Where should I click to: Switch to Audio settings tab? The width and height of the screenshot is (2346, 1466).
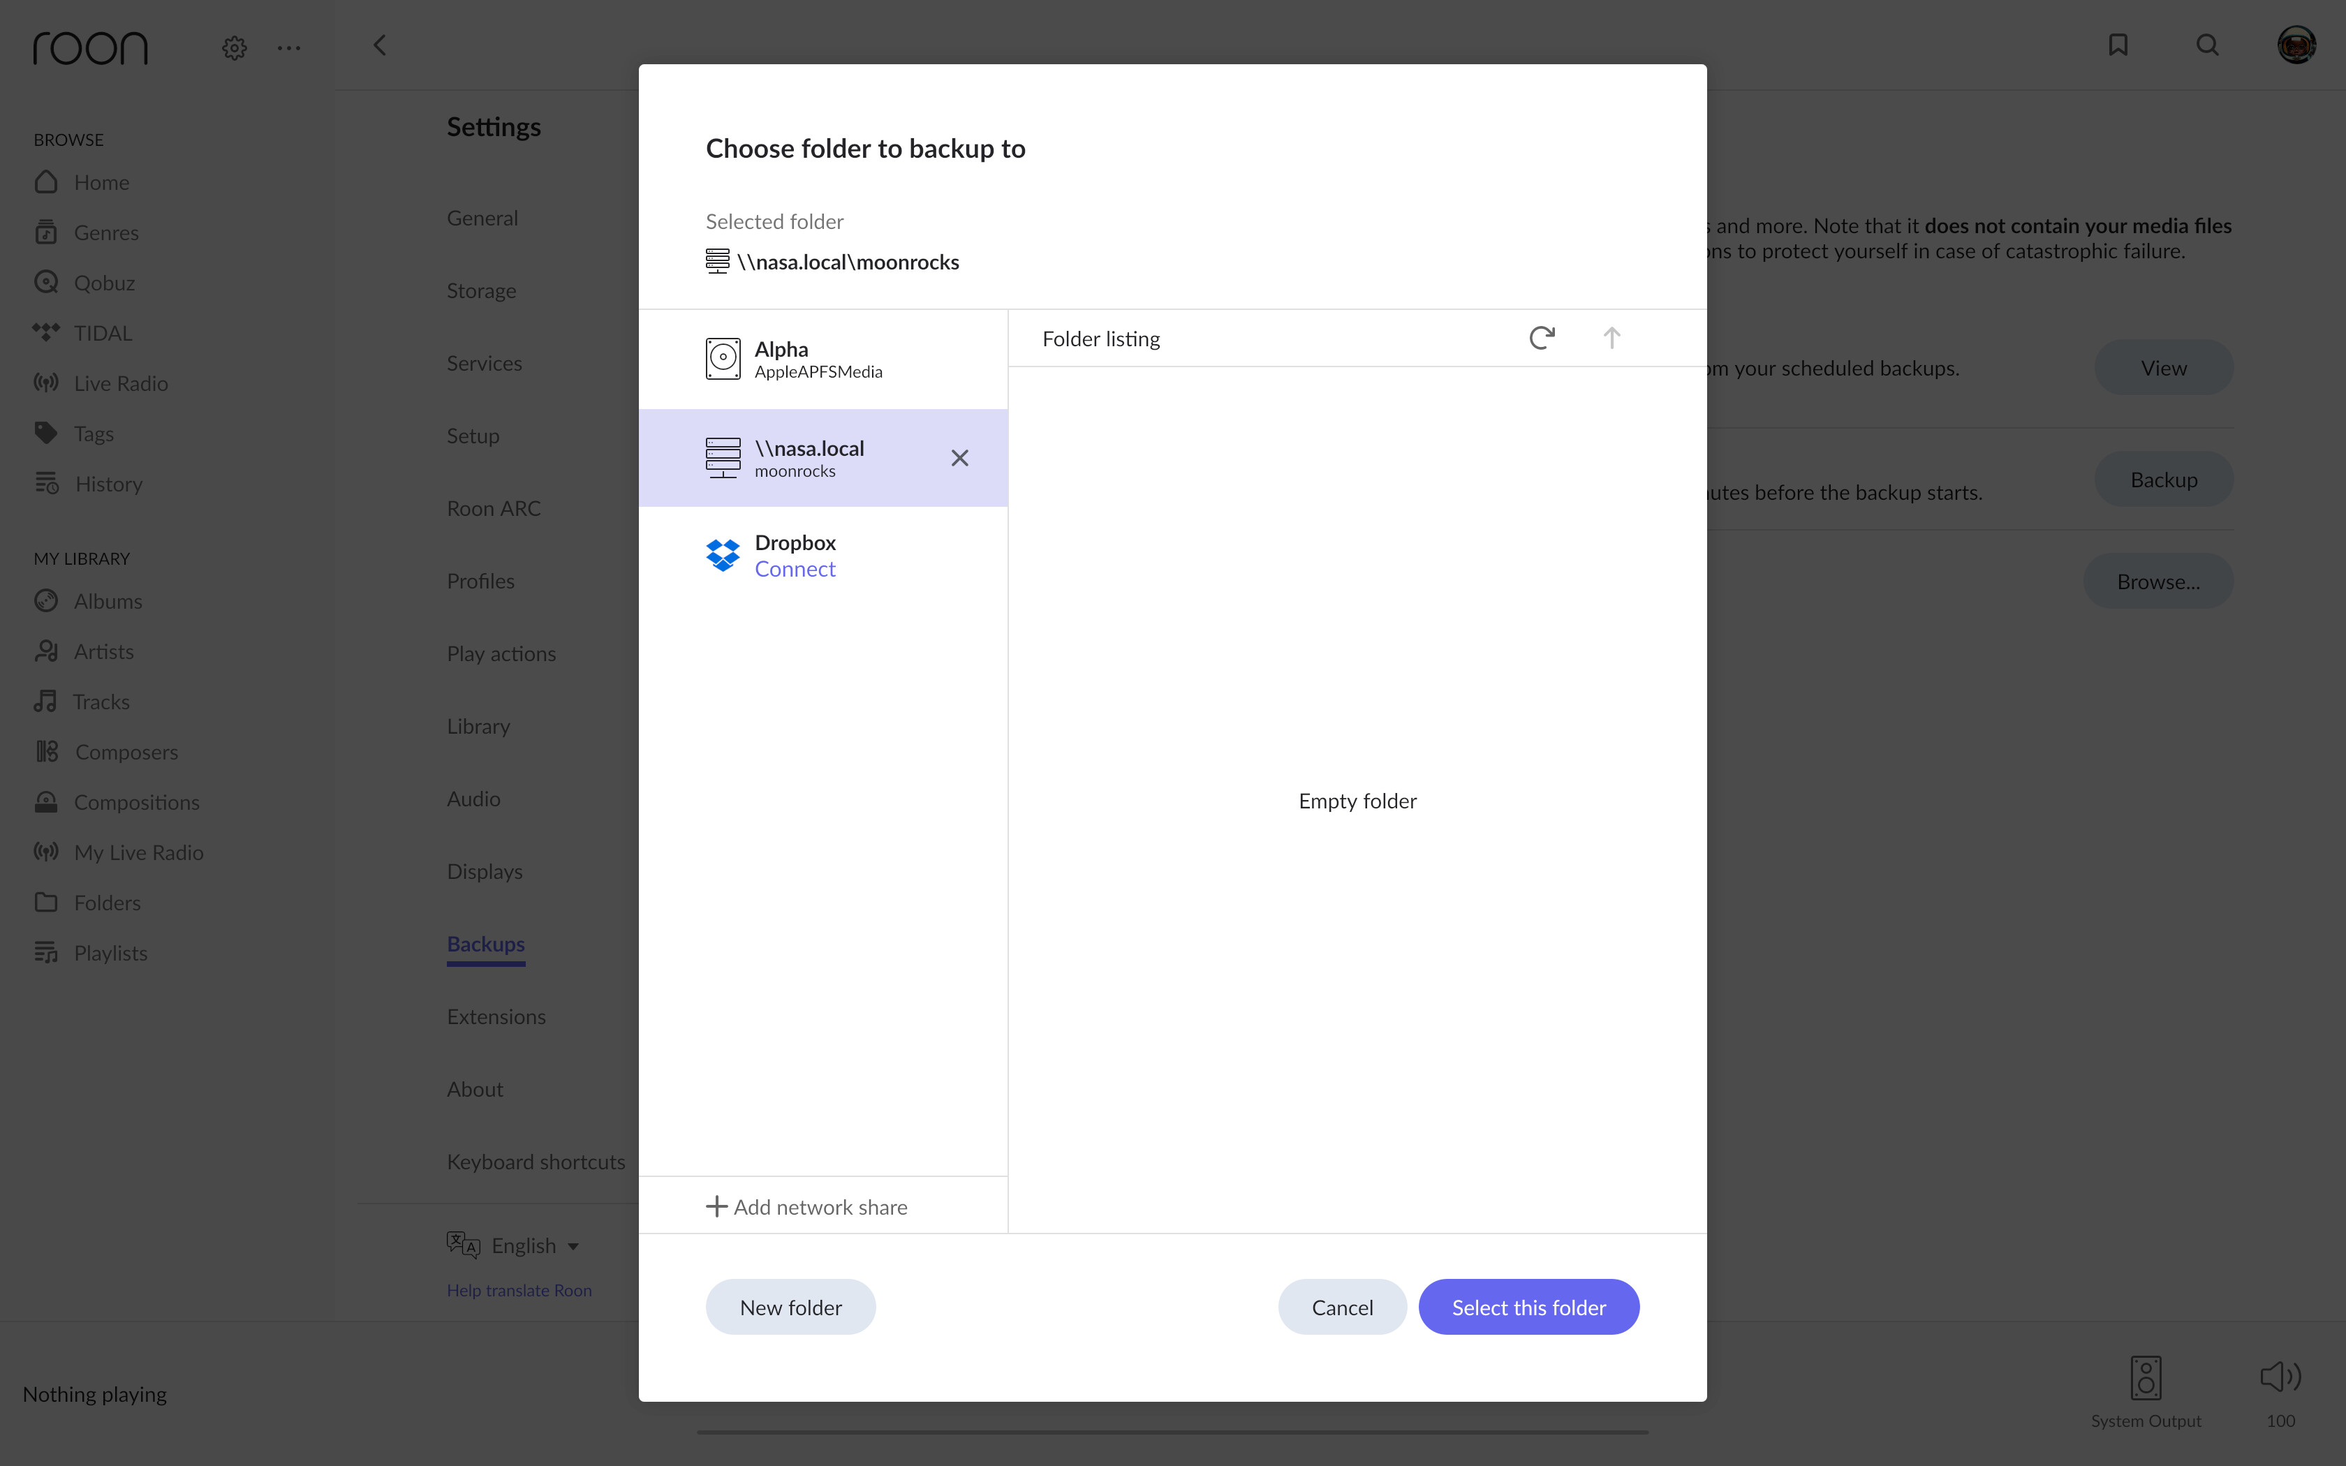click(473, 799)
